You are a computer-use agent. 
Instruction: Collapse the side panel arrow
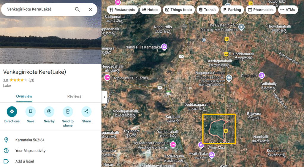[104, 97]
